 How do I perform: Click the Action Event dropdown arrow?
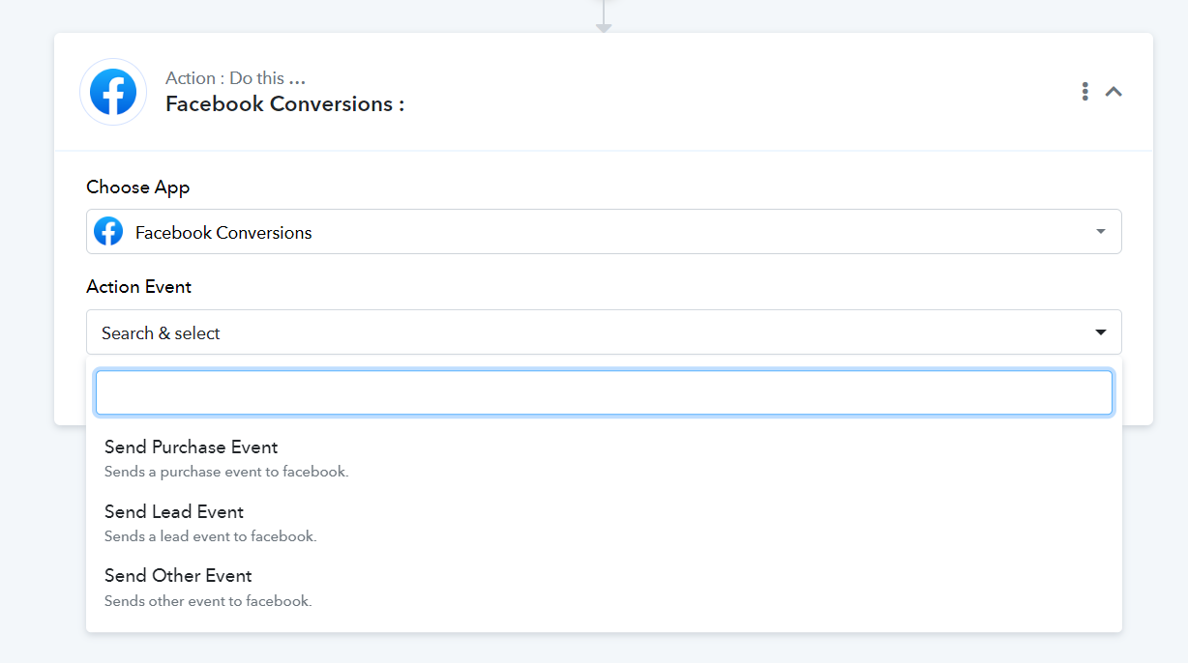point(1101,332)
